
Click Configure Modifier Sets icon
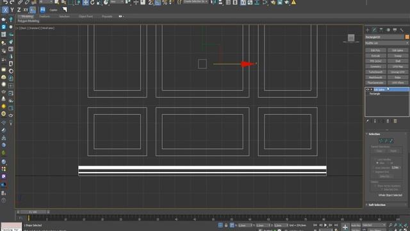(395, 121)
